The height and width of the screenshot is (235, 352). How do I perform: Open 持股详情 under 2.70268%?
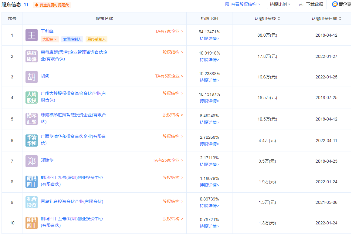[209, 144]
